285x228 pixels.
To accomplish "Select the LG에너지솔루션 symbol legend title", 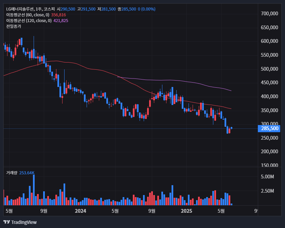I will coord(30,9).
